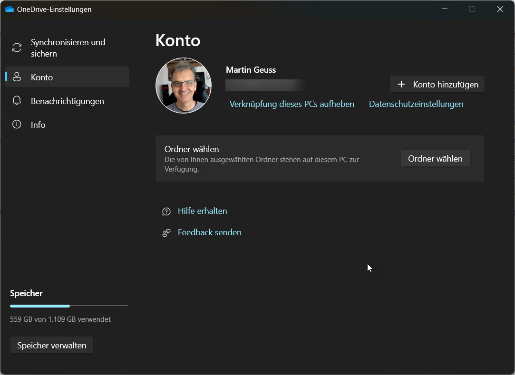Minimize the OneDrive-Einstellungen window
This screenshot has width=515, height=375.
444,9
